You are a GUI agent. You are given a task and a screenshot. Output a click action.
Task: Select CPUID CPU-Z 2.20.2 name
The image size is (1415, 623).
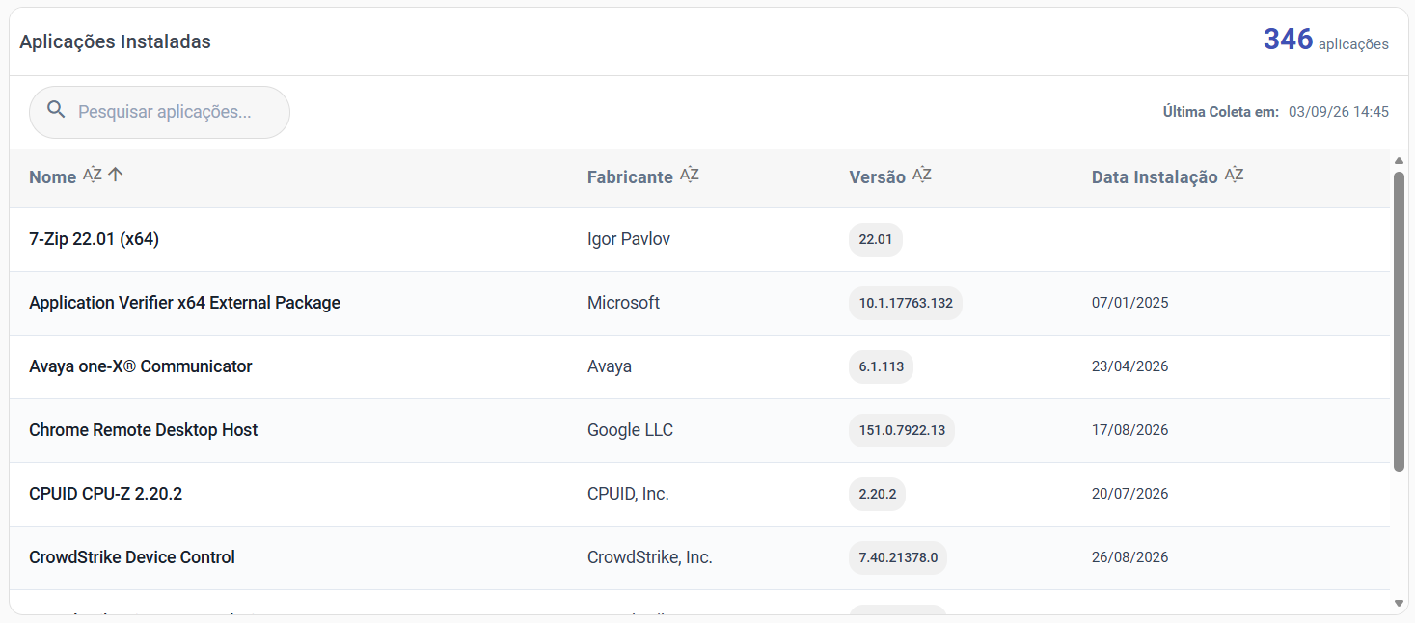click(106, 494)
